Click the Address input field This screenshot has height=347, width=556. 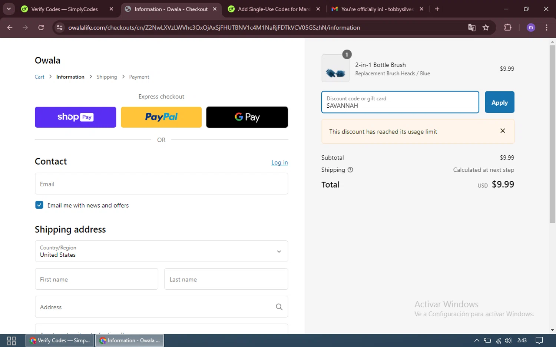[161, 307]
